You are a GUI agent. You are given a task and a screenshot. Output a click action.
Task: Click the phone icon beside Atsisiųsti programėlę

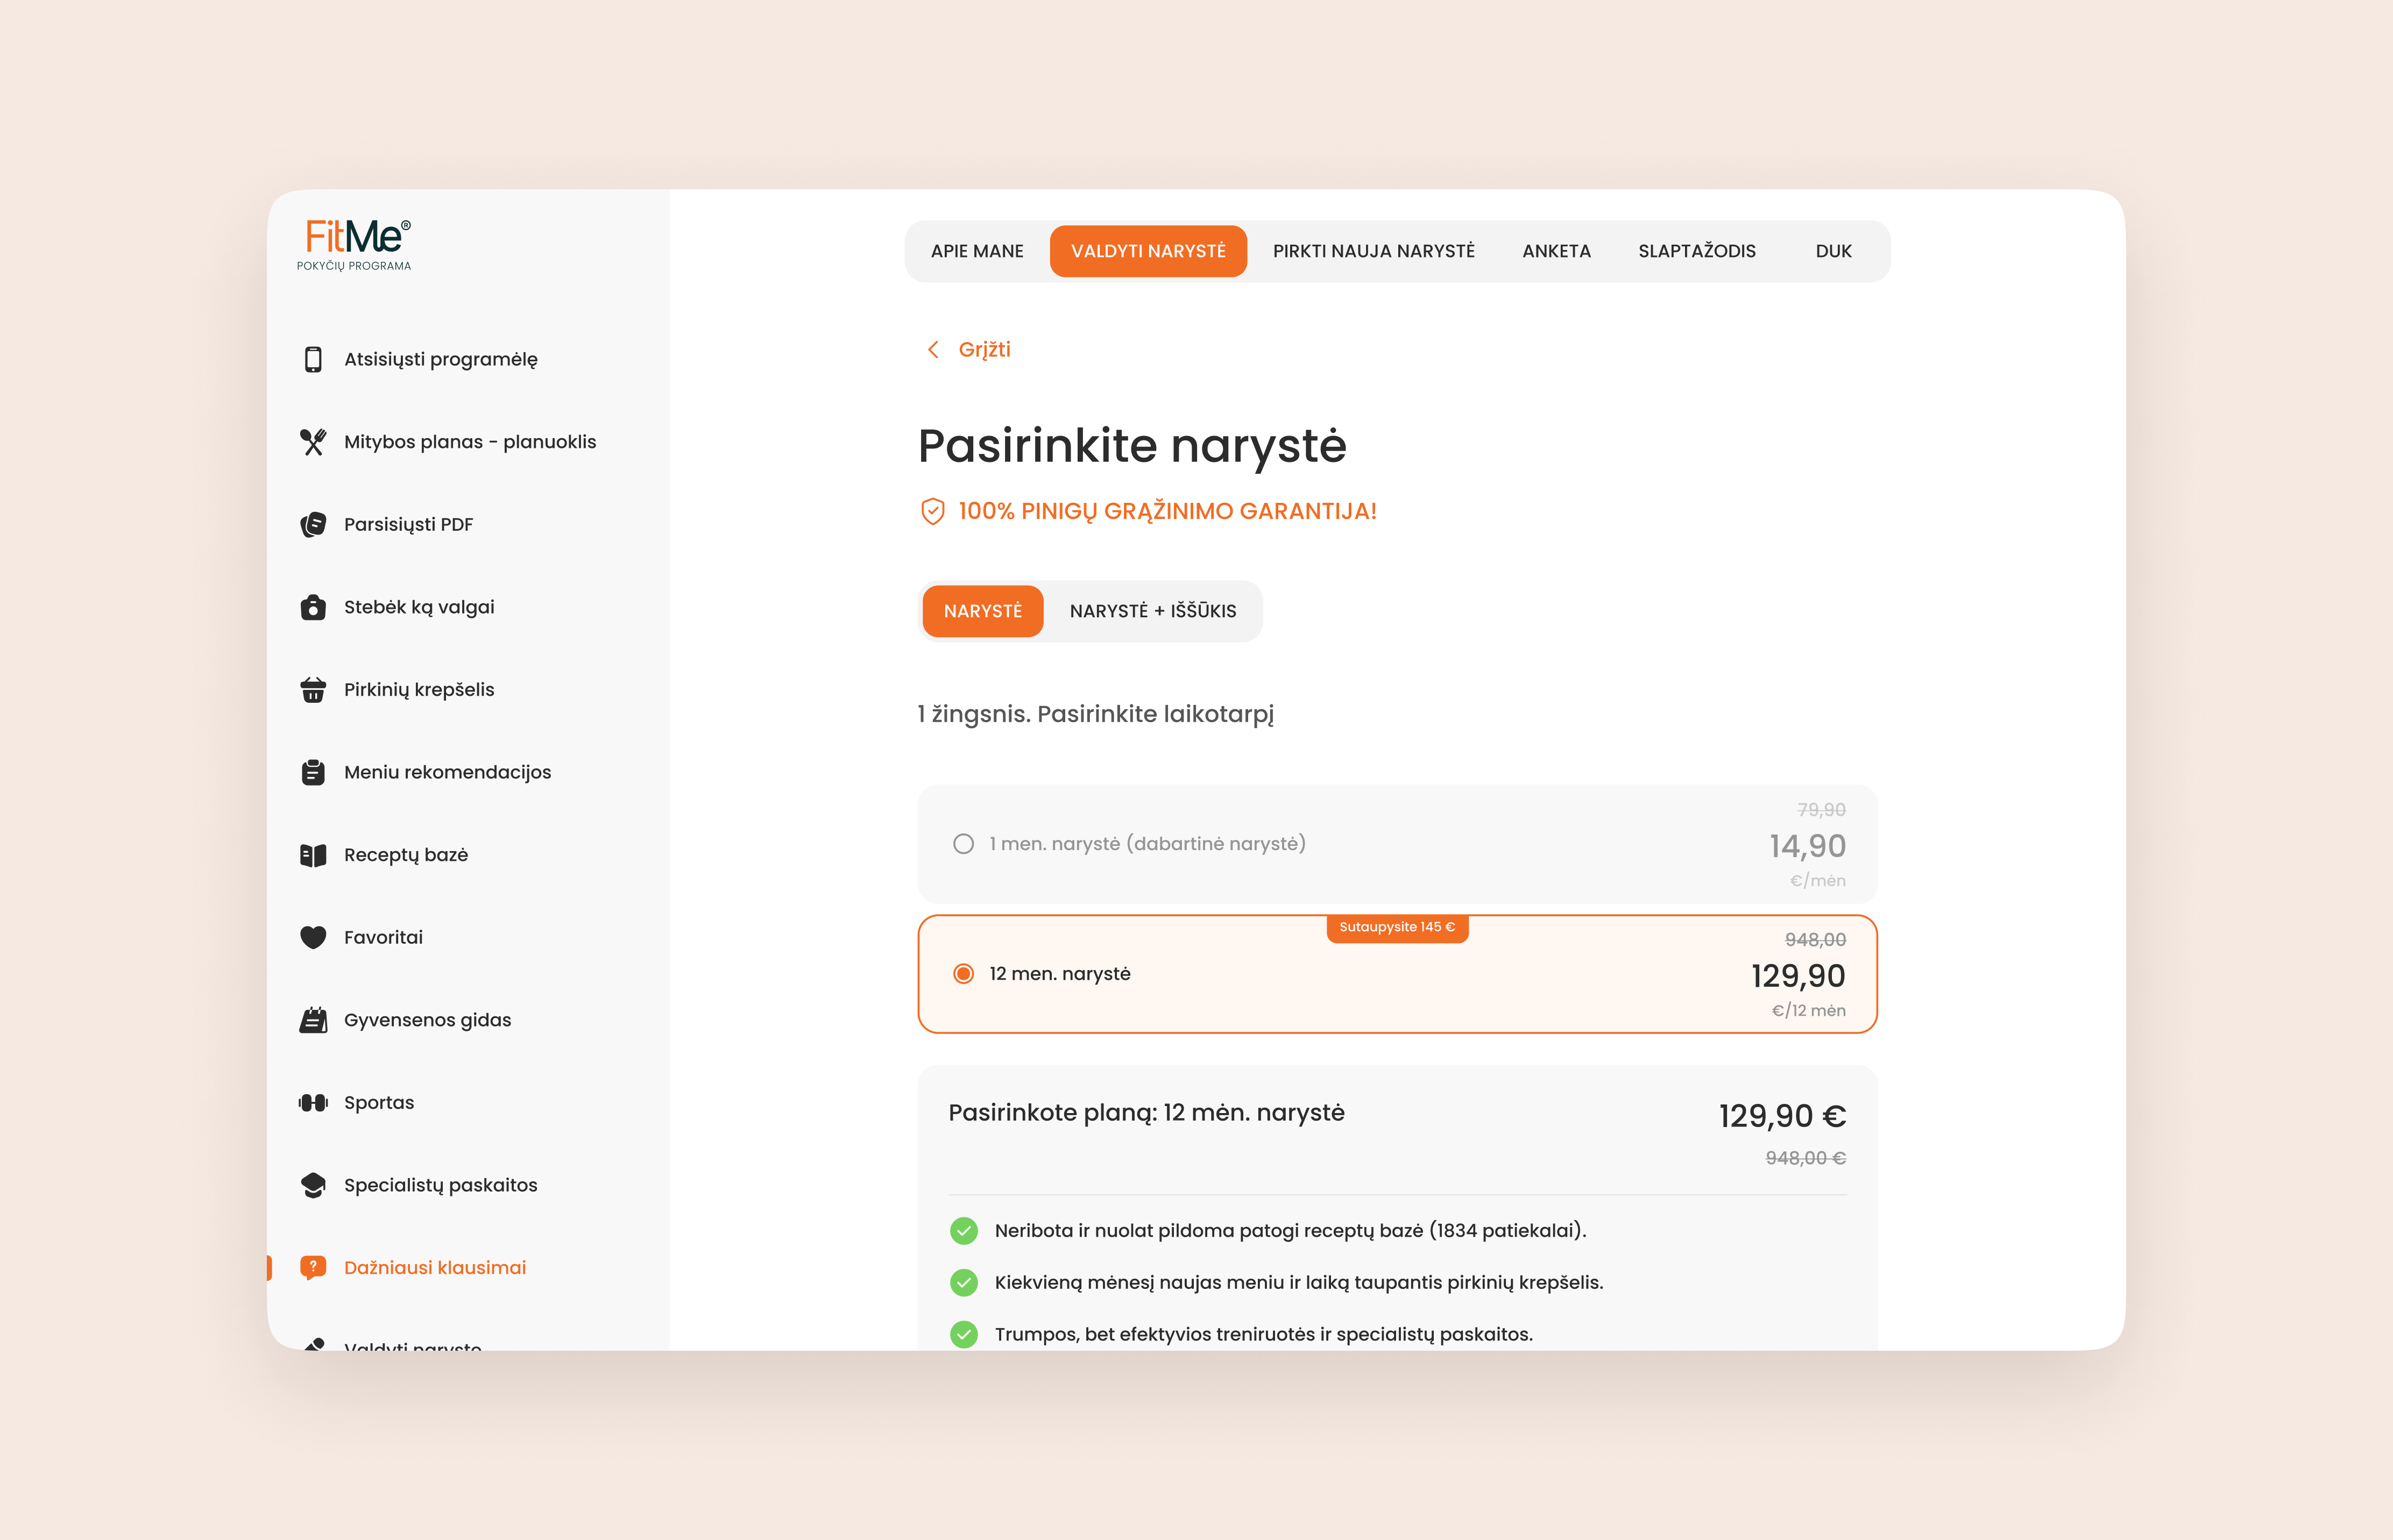(x=313, y=359)
